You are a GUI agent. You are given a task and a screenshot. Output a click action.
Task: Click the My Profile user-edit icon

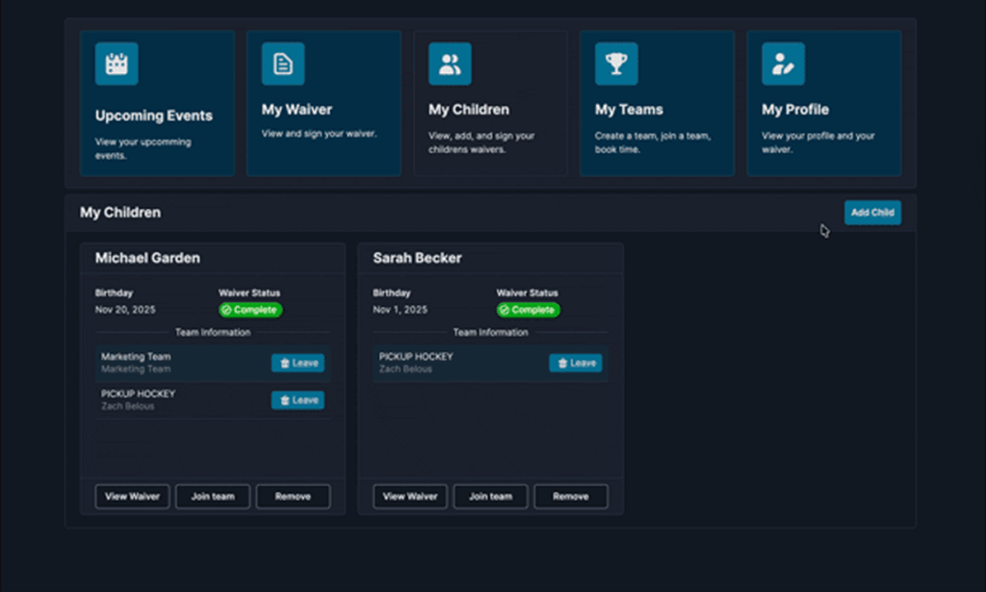pos(783,64)
